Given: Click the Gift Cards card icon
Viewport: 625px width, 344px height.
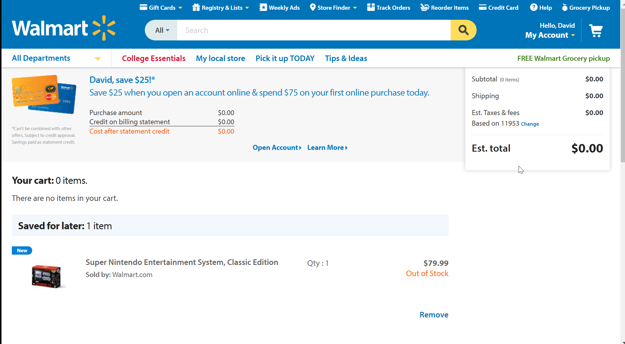Looking at the screenshot, I should [x=143, y=7].
